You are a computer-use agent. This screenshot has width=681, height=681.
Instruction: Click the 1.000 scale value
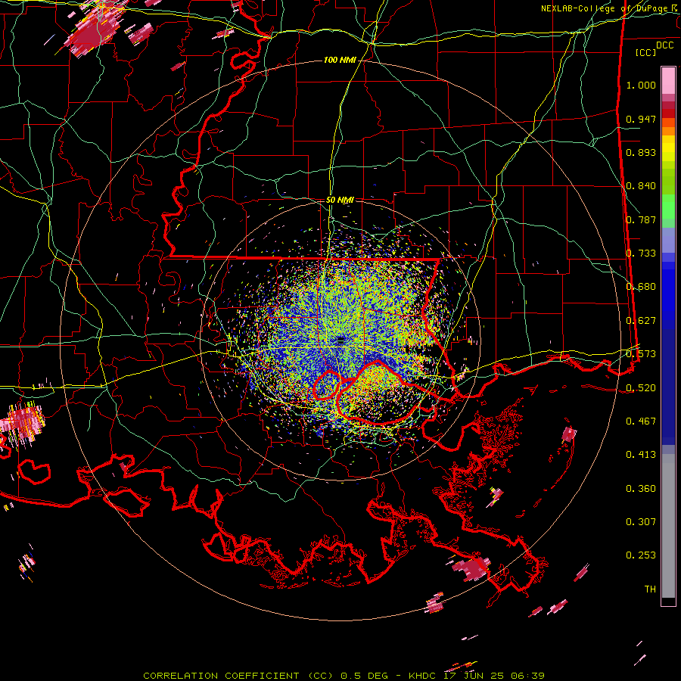[x=641, y=85]
